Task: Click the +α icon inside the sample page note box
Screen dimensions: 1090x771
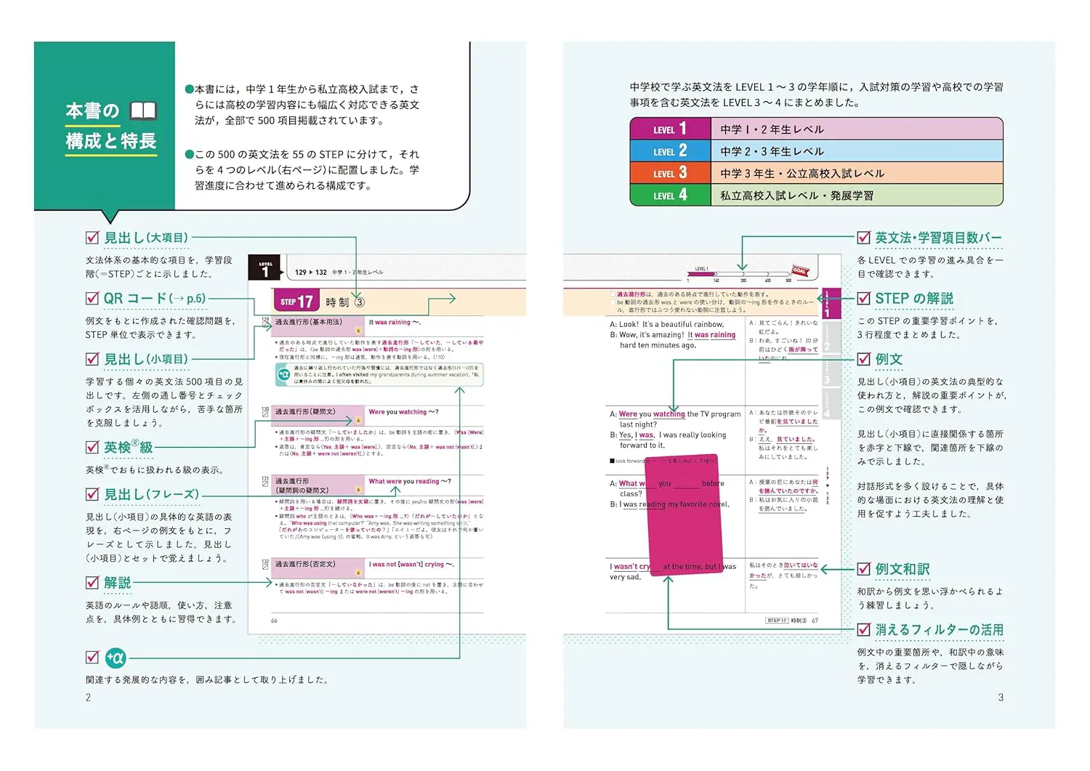Action: tap(283, 374)
